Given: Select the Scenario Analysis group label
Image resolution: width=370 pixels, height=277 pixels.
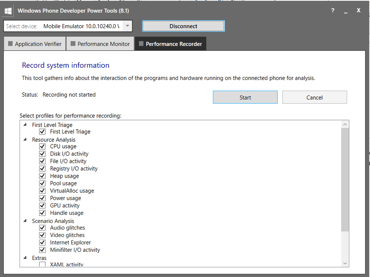Looking at the screenshot, I should click(53, 221).
